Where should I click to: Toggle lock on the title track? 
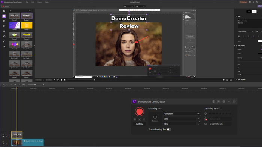(x=6, y=137)
